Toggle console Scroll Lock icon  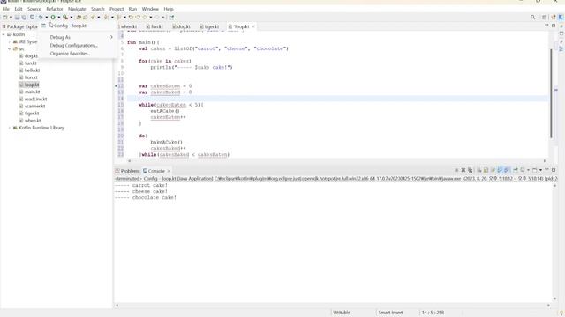click(x=486, y=170)
